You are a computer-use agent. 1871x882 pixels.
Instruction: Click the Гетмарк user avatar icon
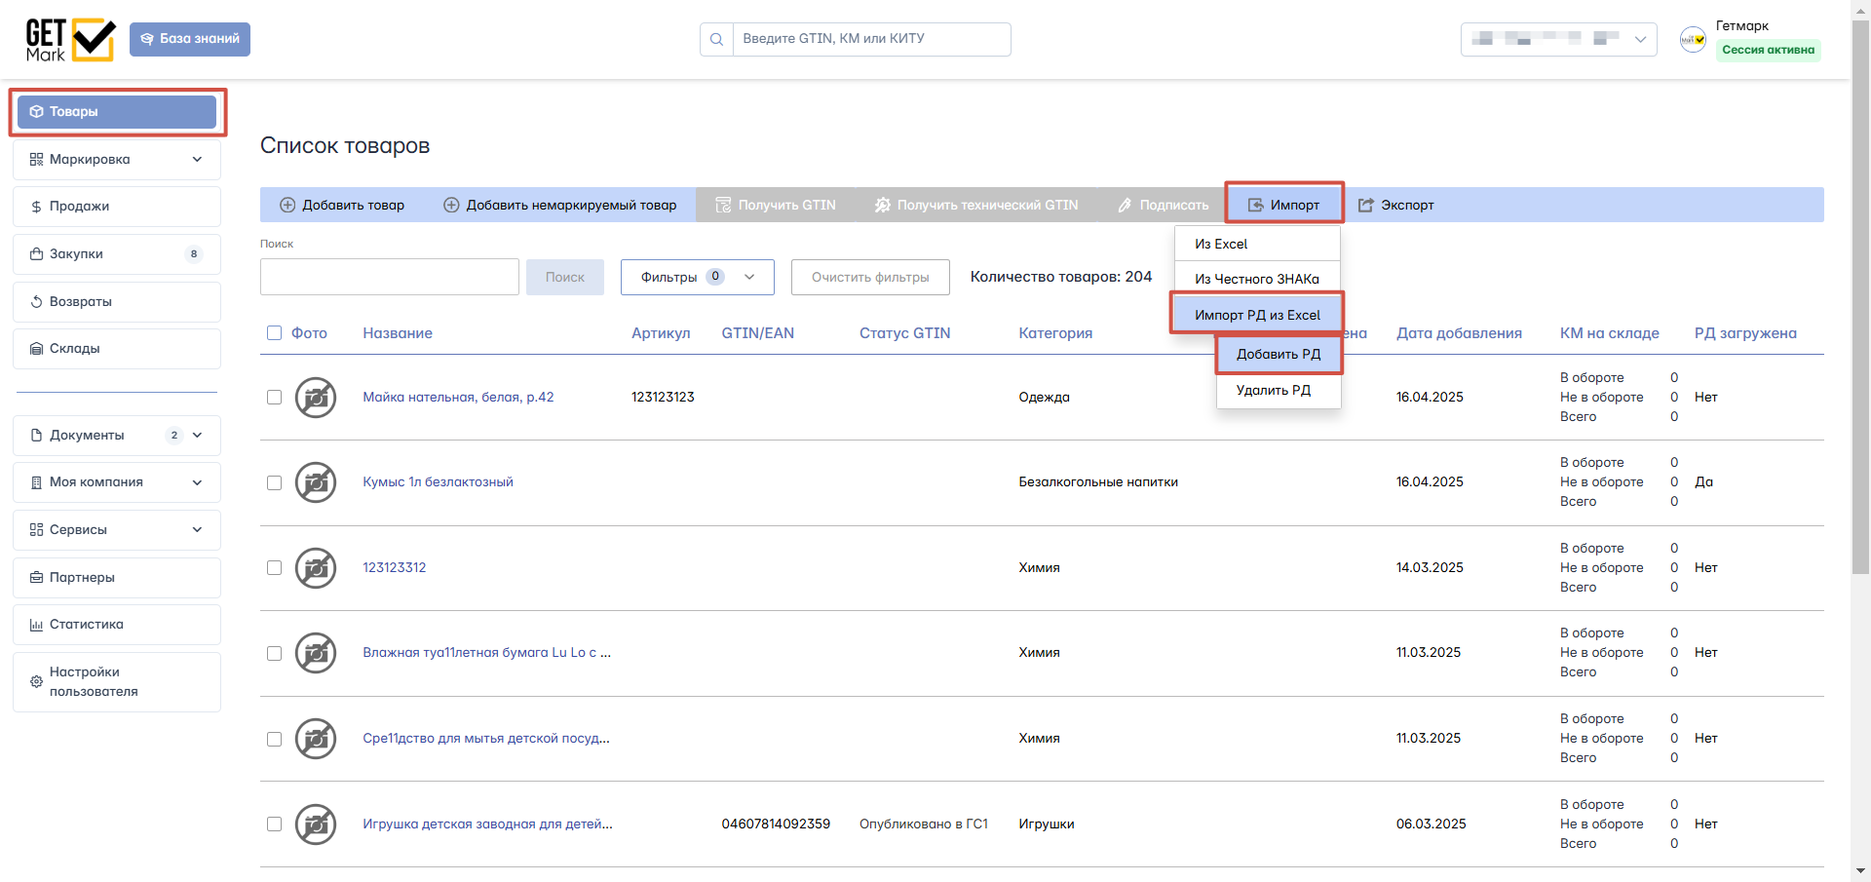tap(1693, 39)
